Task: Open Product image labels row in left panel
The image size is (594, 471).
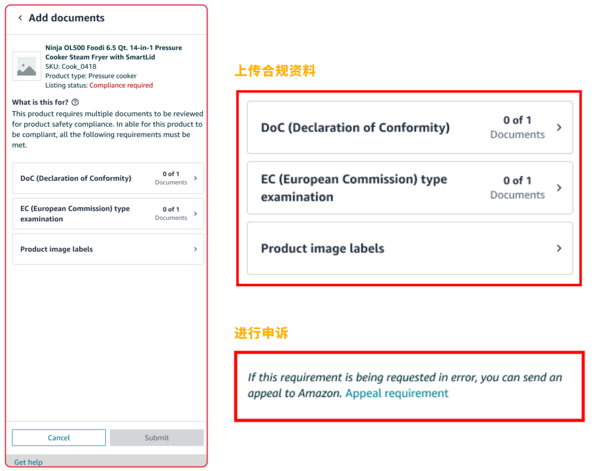Action: [108, 249]
